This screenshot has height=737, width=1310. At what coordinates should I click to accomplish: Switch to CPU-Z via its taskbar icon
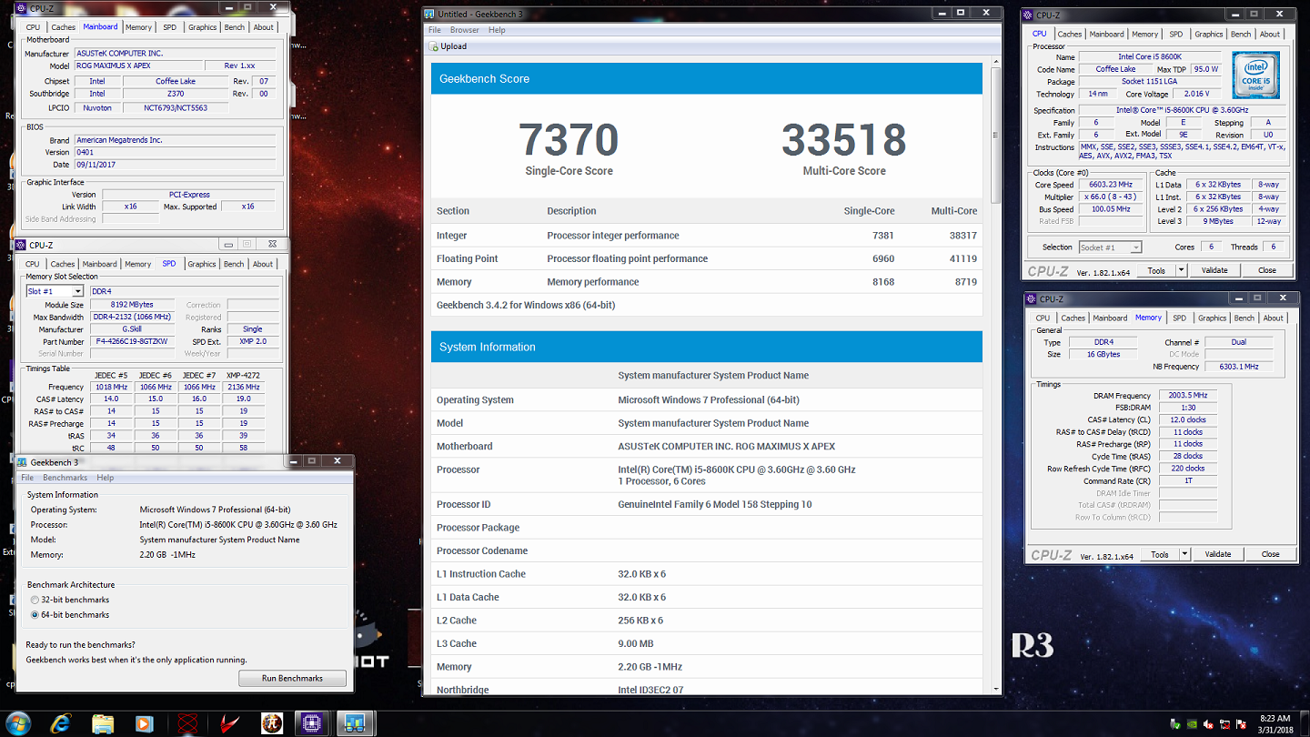pos(312,723)
